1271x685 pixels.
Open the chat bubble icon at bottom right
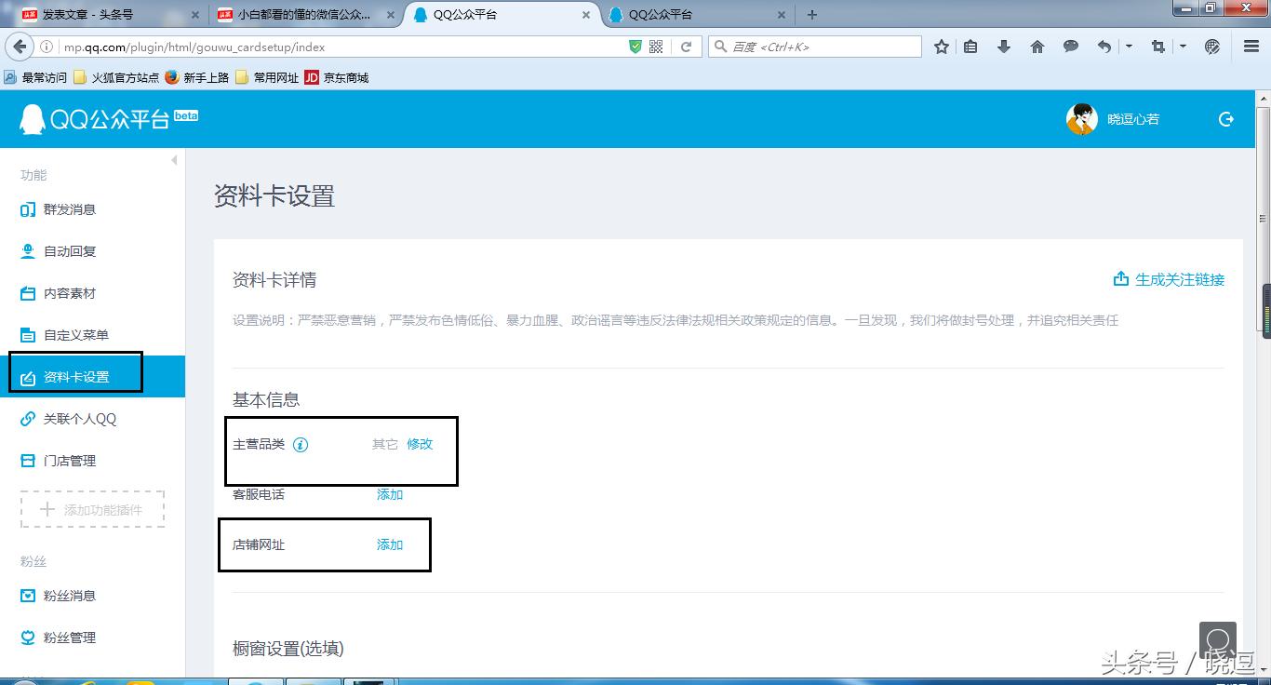(x=1218, y=640)
